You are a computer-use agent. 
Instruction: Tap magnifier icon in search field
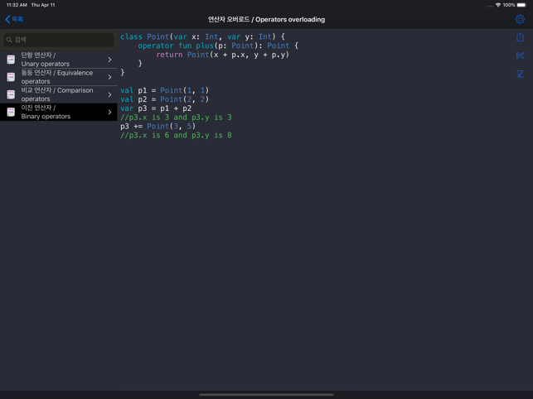[9, 40]
